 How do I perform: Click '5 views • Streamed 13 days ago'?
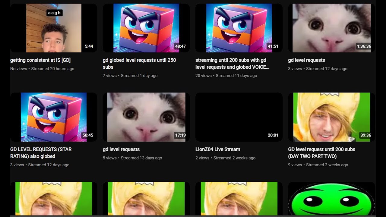[132, 158]
